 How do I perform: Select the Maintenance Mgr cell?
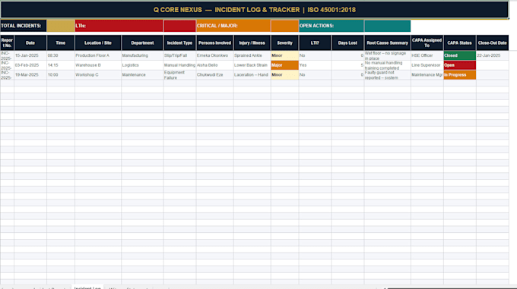[427, 74]
